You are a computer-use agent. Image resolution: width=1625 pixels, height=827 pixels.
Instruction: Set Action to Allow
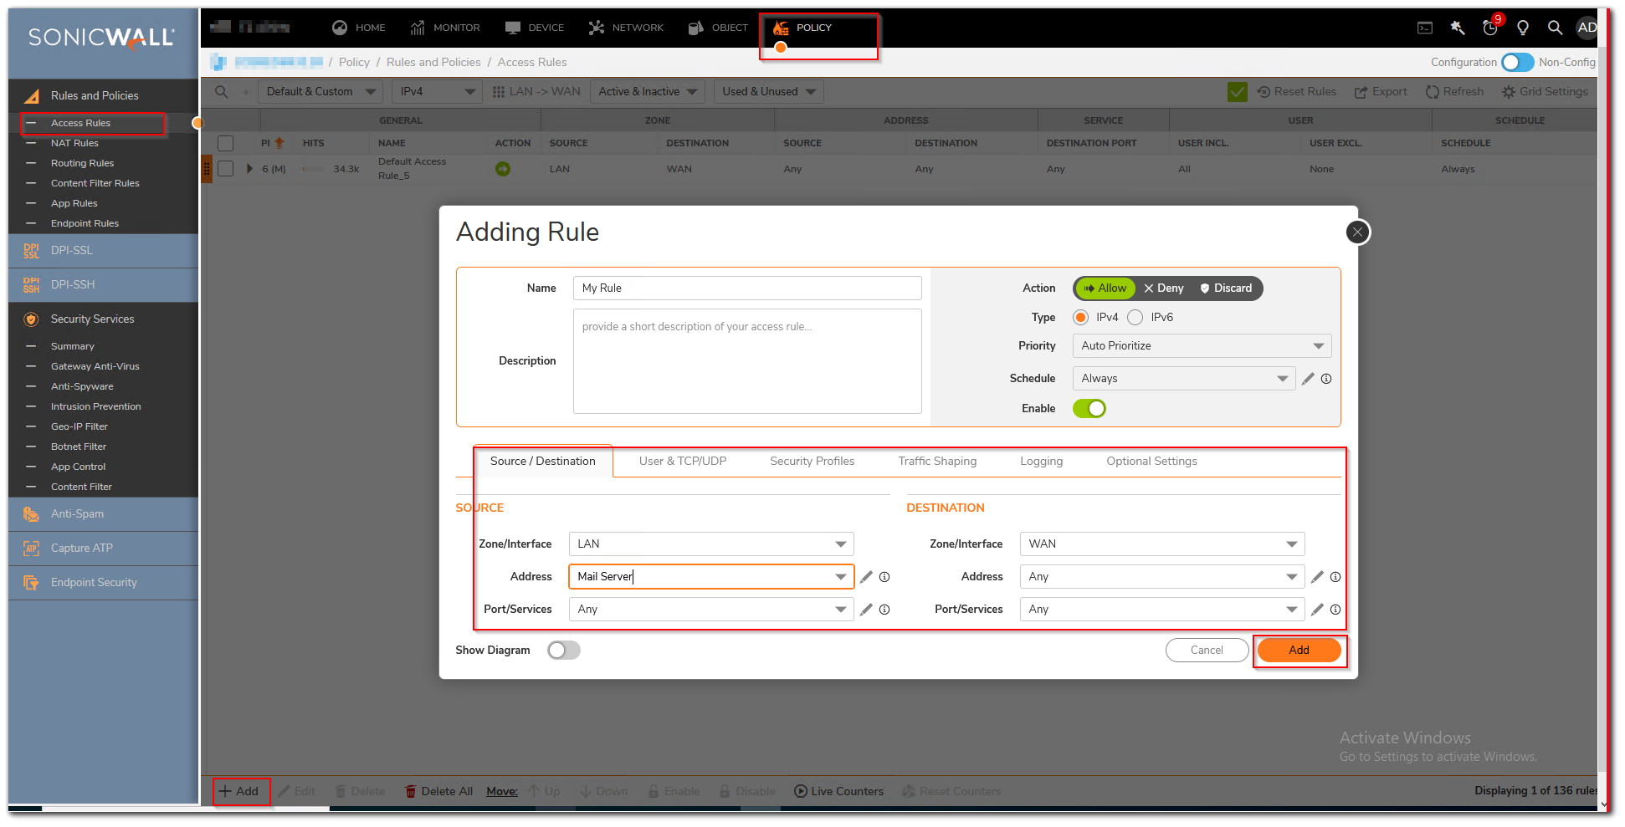pyautogui.click(x=1105, y=288)
